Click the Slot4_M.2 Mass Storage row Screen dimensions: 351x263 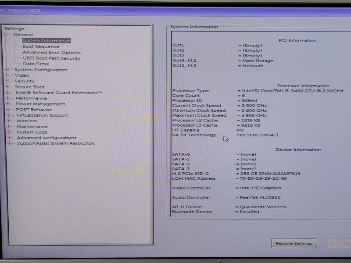coord(223,60)
